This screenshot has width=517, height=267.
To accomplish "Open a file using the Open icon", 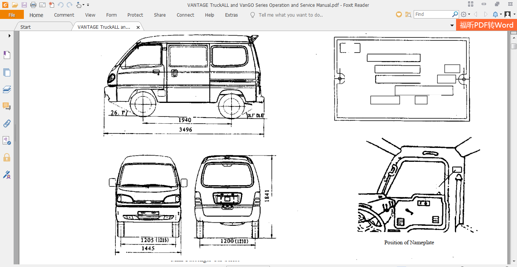I will point(15,5).
